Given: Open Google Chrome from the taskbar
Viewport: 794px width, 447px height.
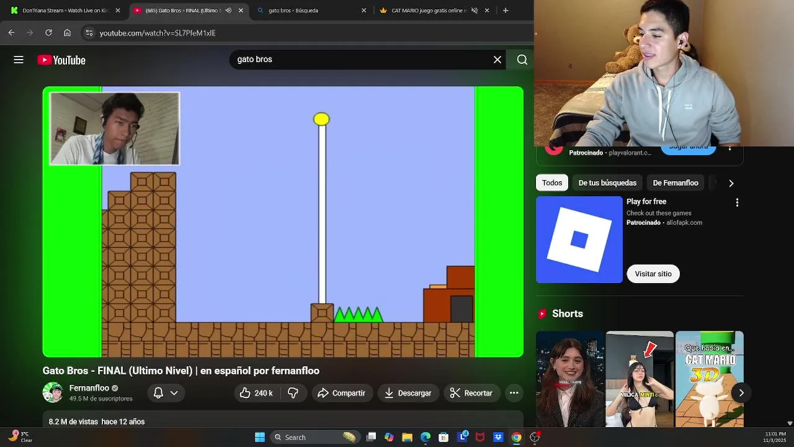Looking at the screenshot, I should pos(516,437).
